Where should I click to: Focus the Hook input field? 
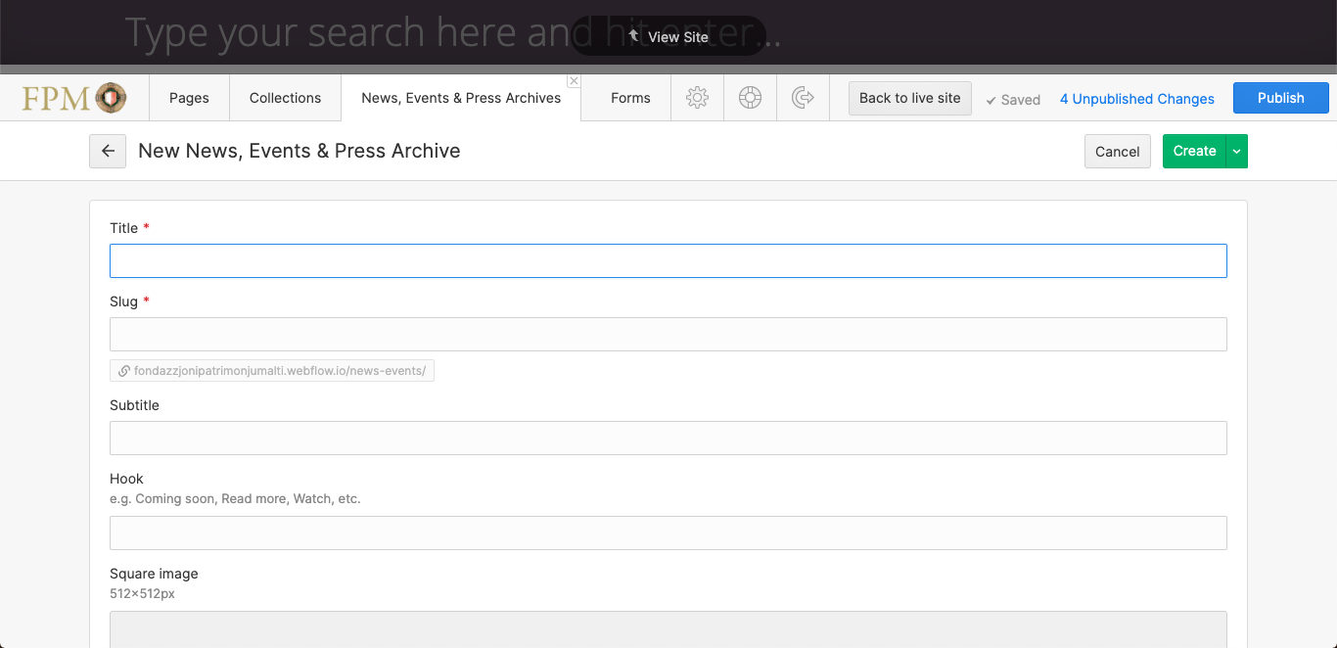click(x=668, y=532)
